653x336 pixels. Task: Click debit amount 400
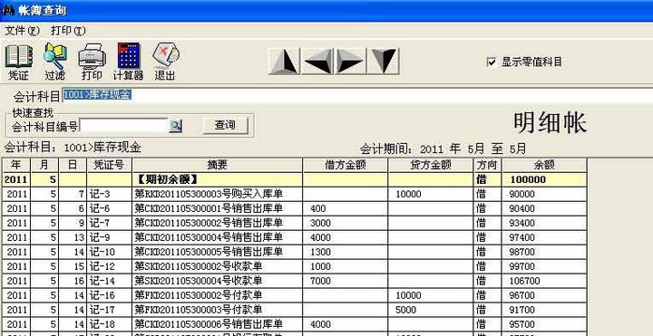[318, 209]
